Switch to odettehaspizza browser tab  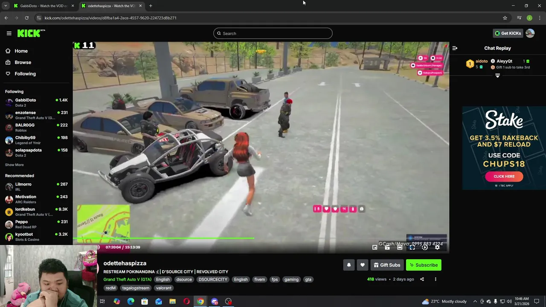coord(111,6)
